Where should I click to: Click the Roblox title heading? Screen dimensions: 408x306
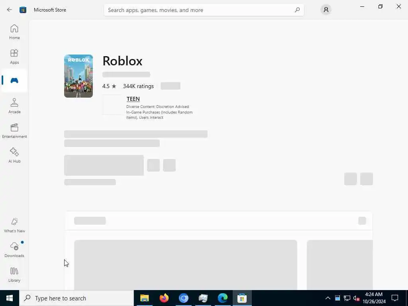[122, 61]
